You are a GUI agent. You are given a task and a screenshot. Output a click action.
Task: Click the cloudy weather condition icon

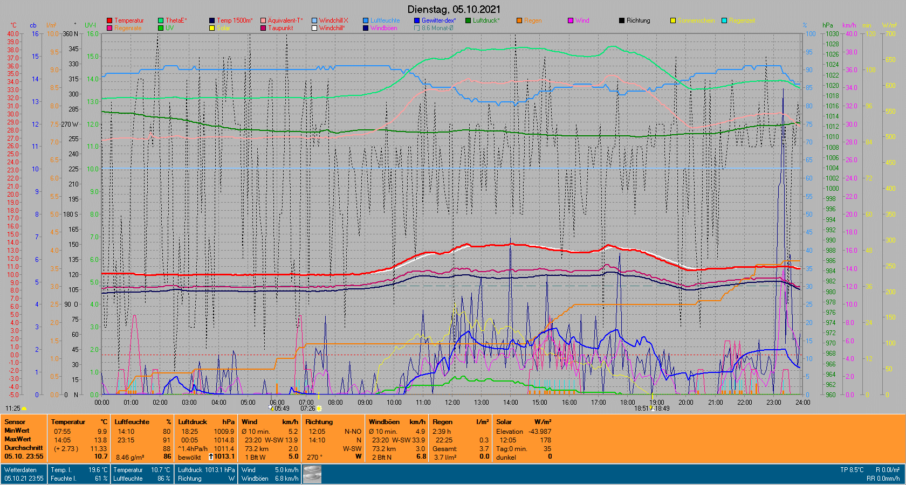pyautogui.click(x=312, y=474)
